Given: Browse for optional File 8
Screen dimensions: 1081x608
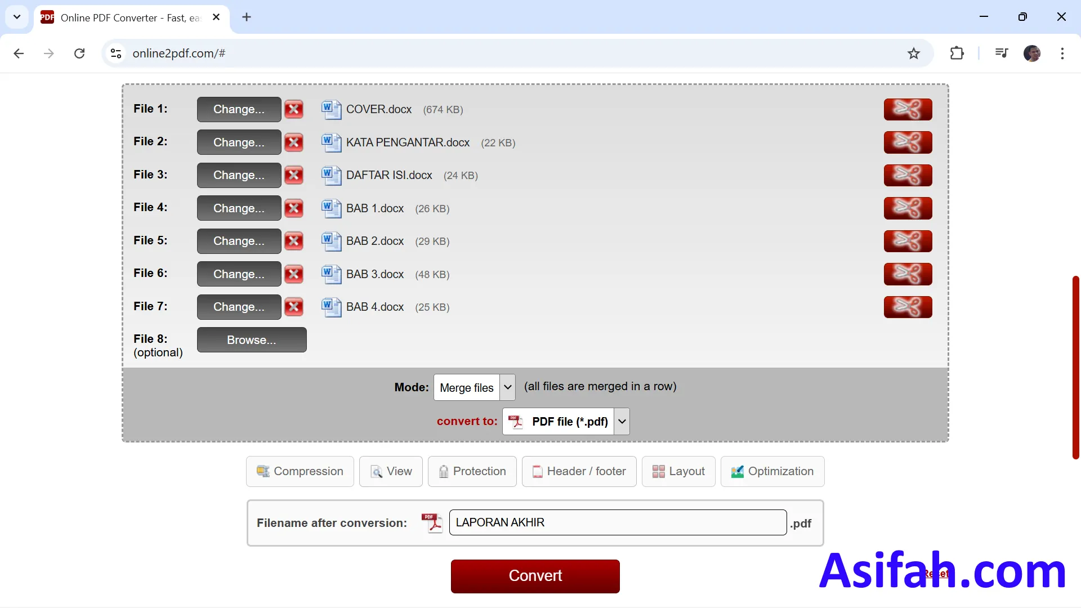Looking at the screenshot, I should click(x=252, y=340).
